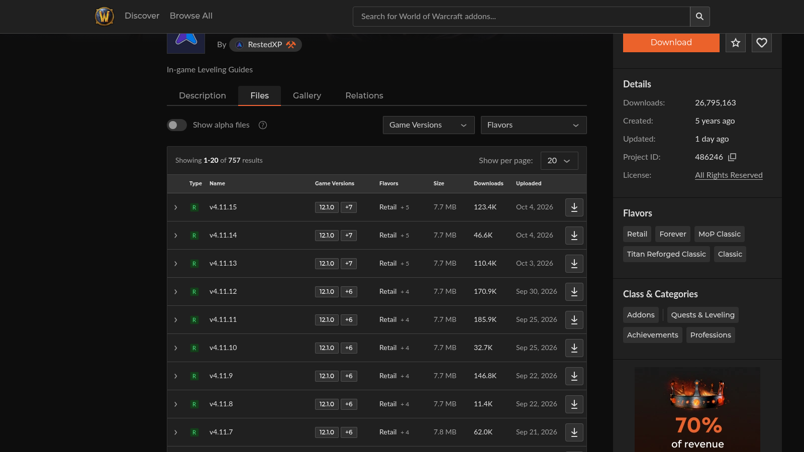Open the Game Versions dropdown
804x452 pixels.
(429, 125)
